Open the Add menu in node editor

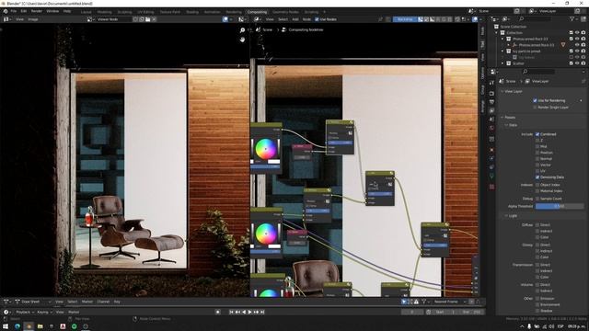point(295,19)
